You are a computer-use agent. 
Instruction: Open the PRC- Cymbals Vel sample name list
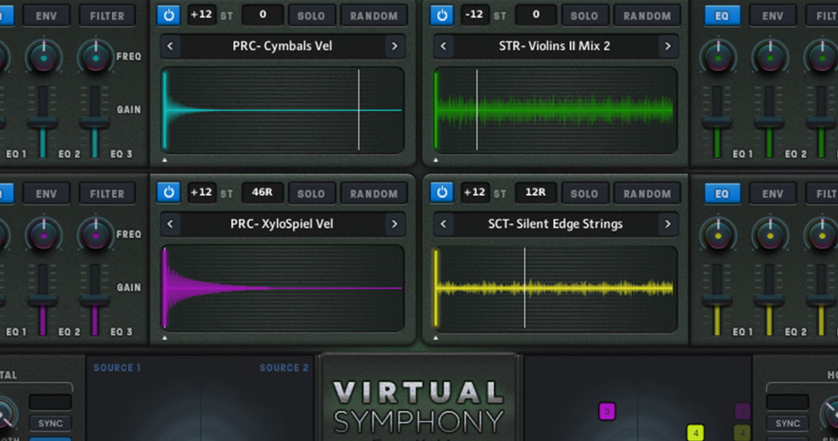[x=282, y=47]
